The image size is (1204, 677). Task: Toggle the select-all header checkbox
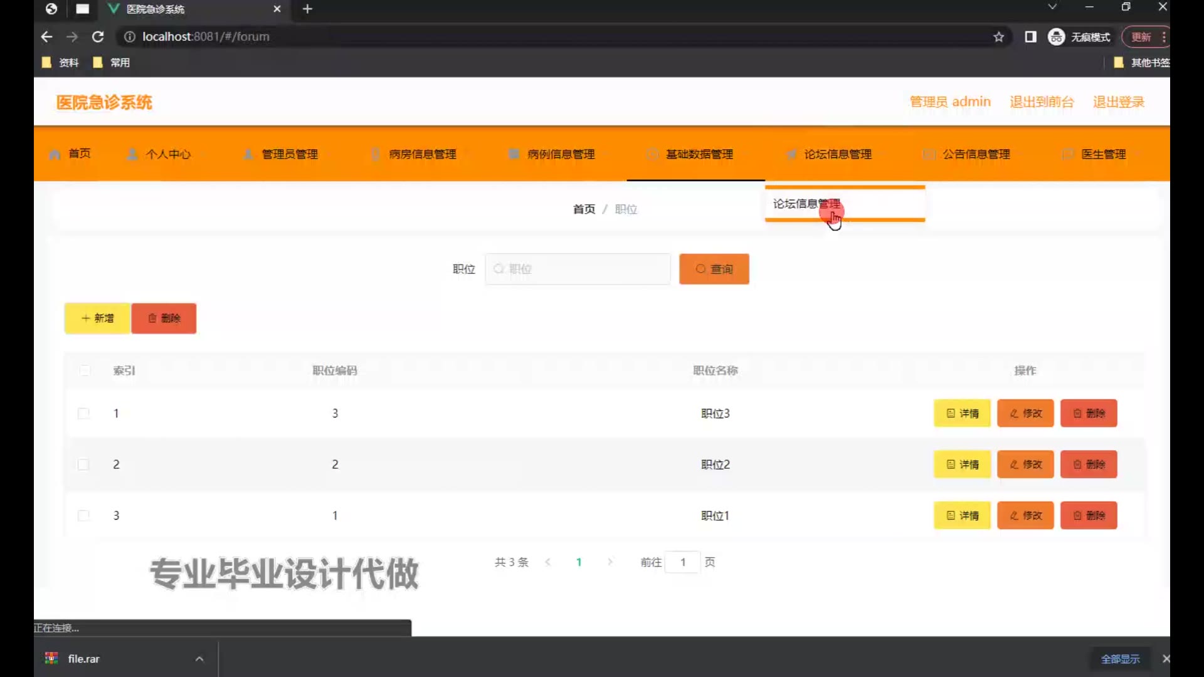[85, 370]
